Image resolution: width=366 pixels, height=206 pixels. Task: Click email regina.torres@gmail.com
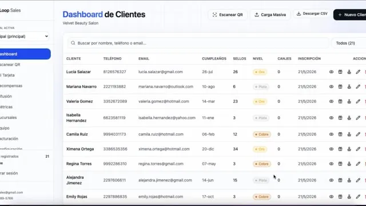(x=161, y=164)
